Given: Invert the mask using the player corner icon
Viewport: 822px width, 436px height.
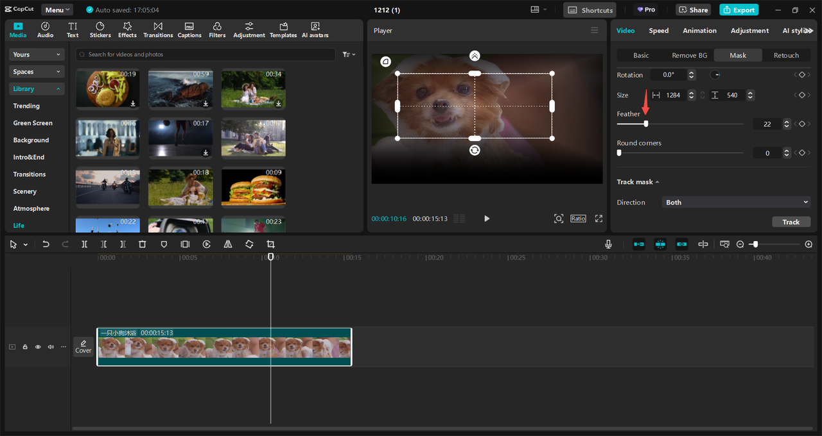Looking at the screenshot, I should tap(385, 62).
